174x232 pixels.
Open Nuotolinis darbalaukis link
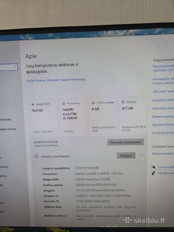coord(163,108)
